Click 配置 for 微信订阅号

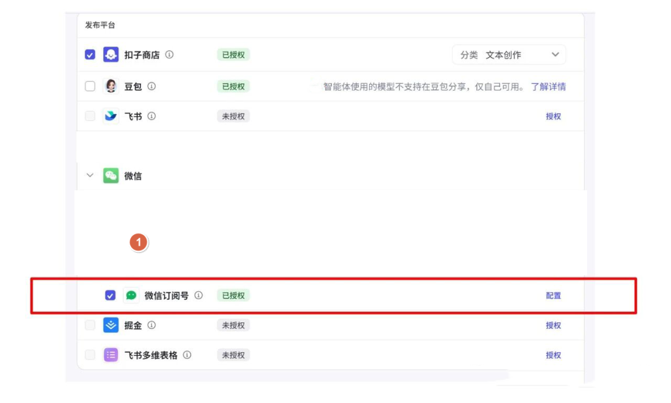pos(553,296)
